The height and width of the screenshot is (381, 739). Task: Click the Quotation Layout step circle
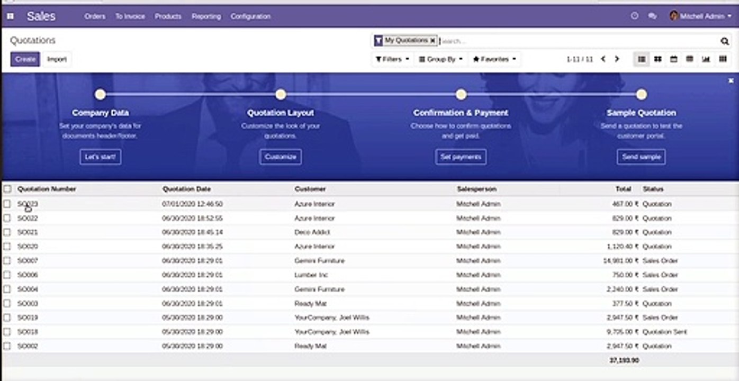[x=281, y=94]
